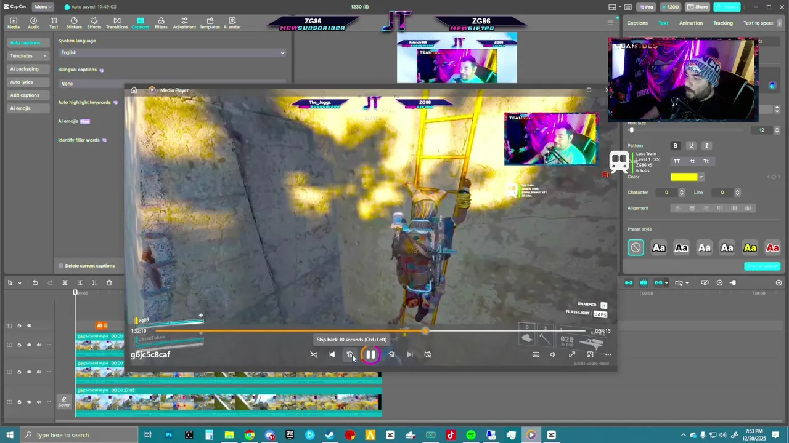Open more options ellipsis in Media Player
The image size is (789, 443).
[x=608, y=354]
